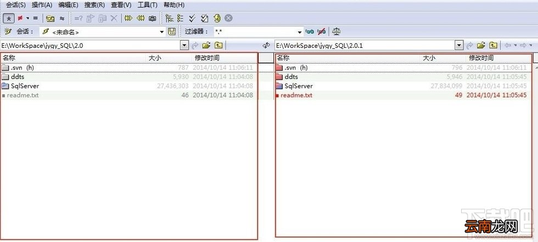Viewport: 538px width, 242px height.
Task: Click the right pane Browse Folder icon
Action: click(x=481, y=45)
